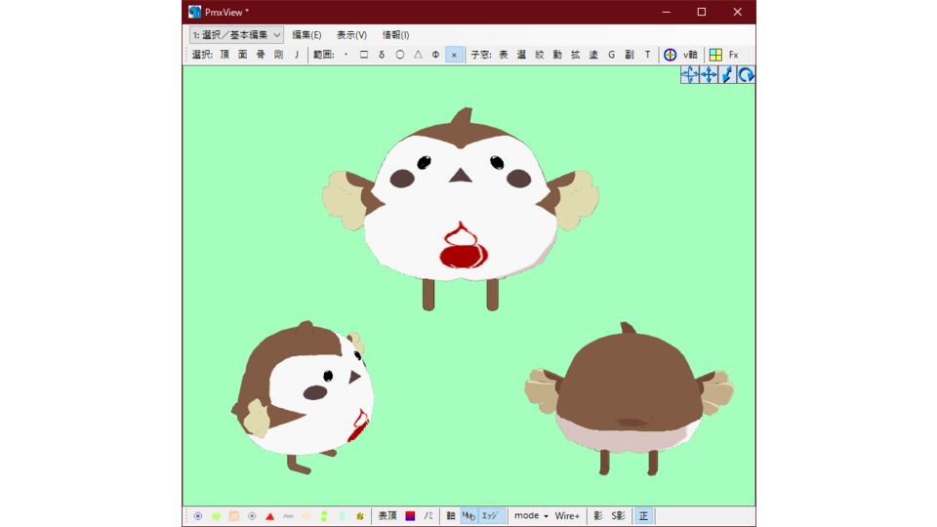
Task: Open the 拡 sub-window
Action: click(x=576, y=55)
